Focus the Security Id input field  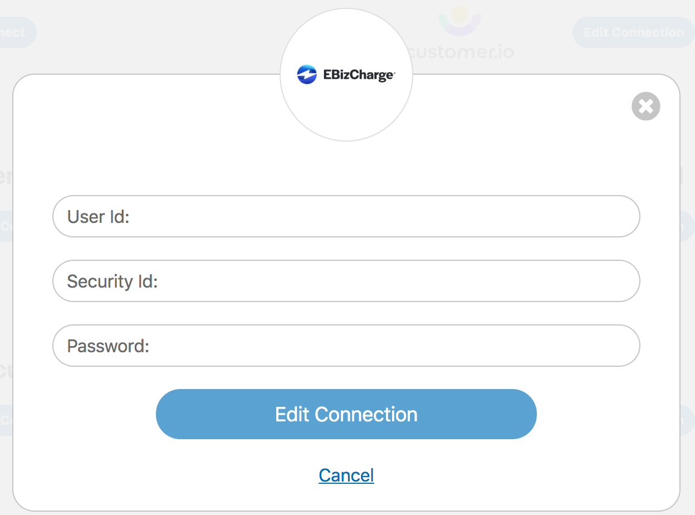coord(346,281)
